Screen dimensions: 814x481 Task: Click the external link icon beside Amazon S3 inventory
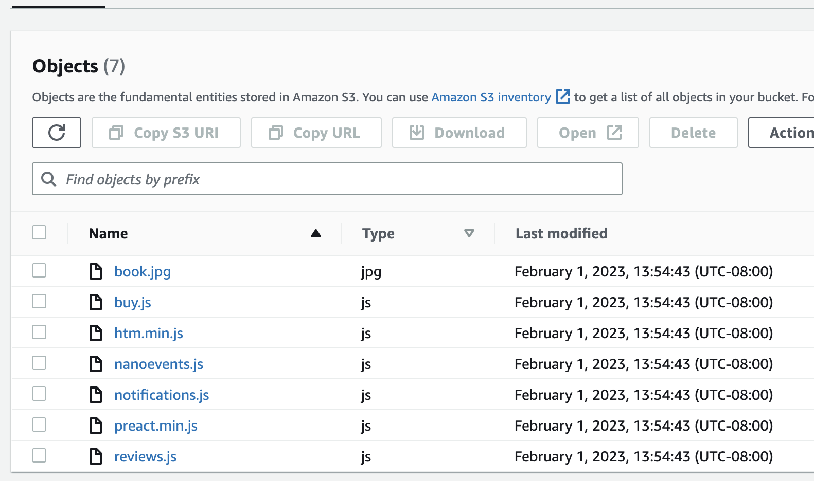click(563, 97)
